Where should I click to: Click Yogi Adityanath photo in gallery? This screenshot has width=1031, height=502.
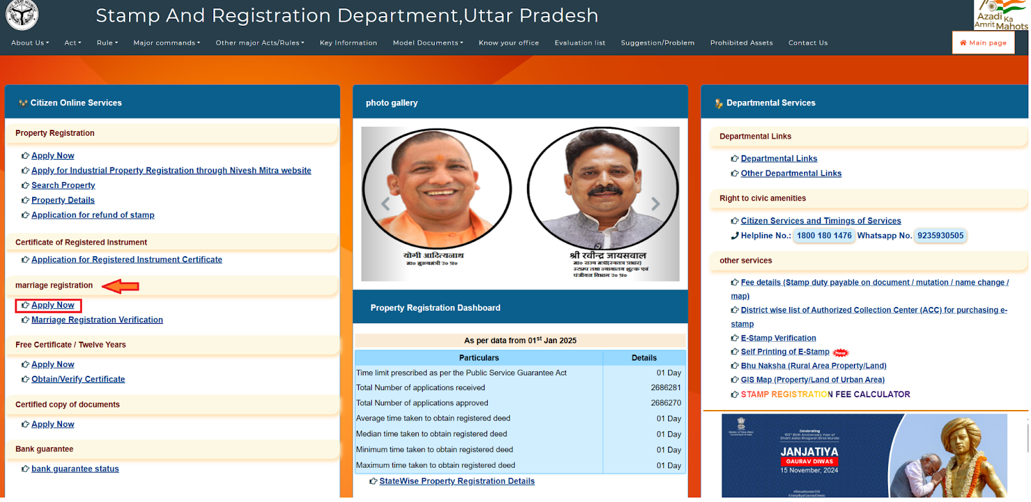click(437, 189)
